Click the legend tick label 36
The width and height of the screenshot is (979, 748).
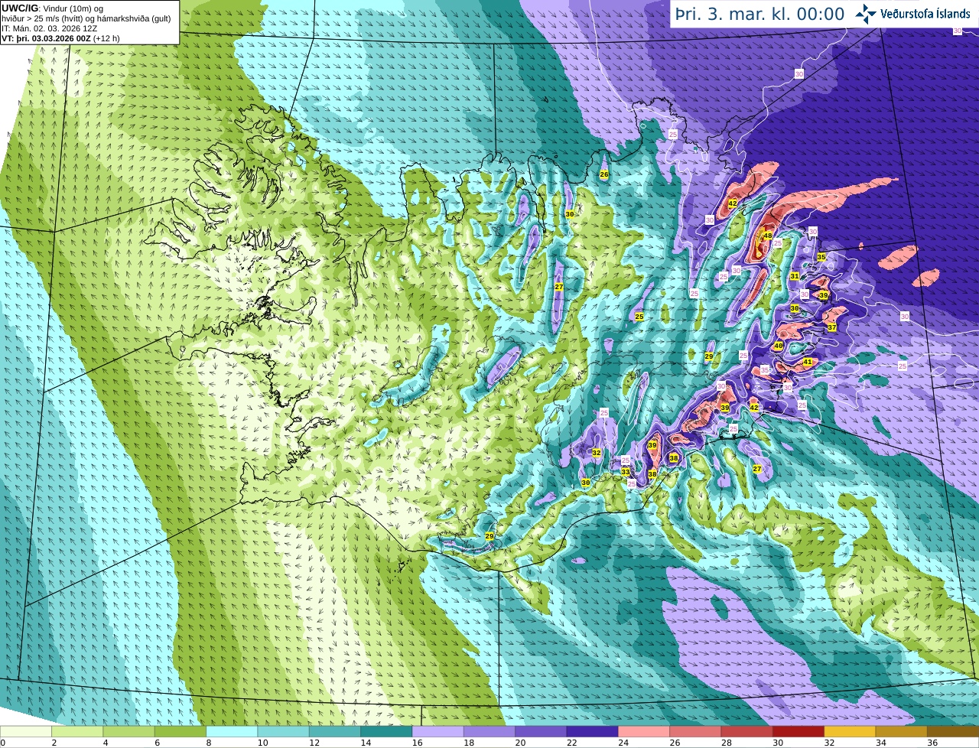click(x=932, y=743)
